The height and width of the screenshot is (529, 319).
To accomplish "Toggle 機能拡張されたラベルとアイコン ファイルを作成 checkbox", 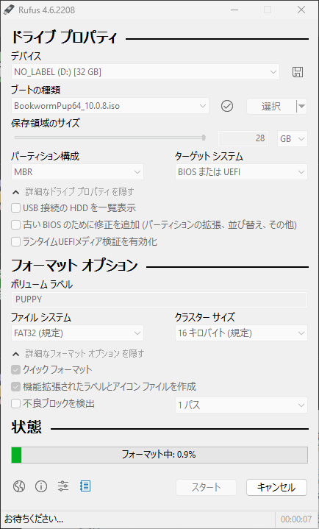I will (x=16, y=386).
